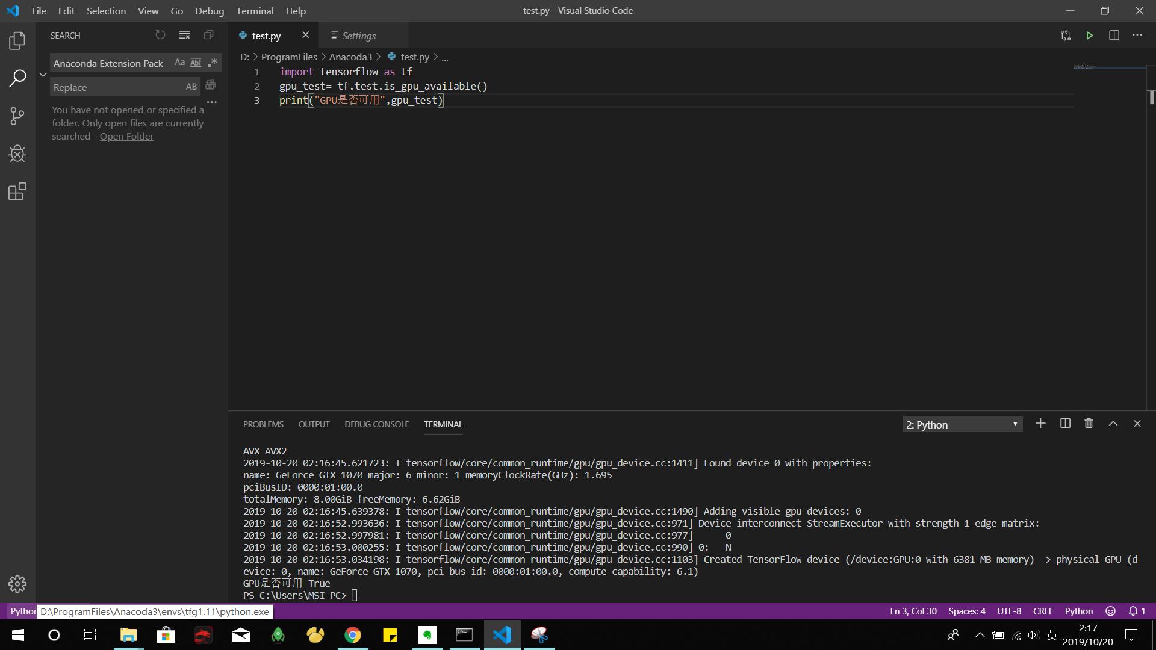The height and width of the screenshot is (650, 1156).
Task: Click UTF-8 encoding in status bar
Action: pyautogui.click(x=1009, y=611)
